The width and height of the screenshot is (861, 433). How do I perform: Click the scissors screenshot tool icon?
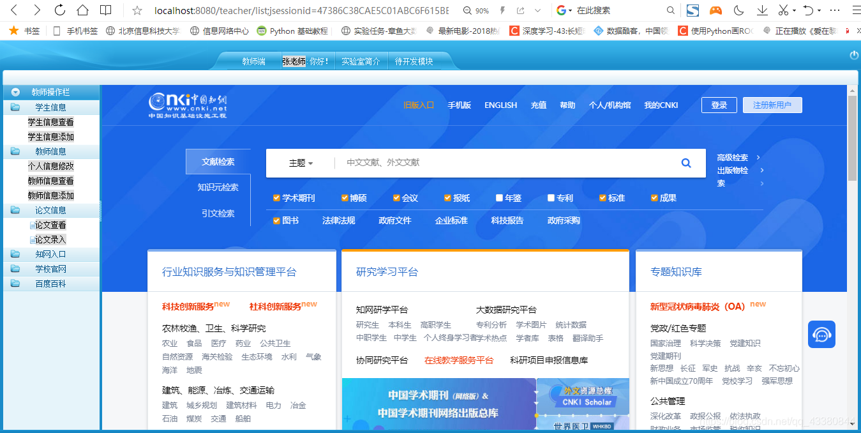783,10
